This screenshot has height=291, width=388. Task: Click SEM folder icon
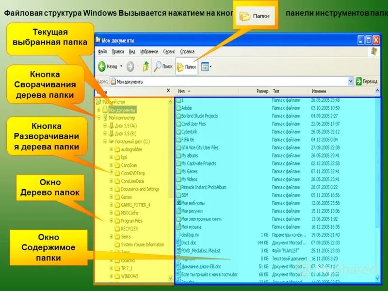(178, 195)
